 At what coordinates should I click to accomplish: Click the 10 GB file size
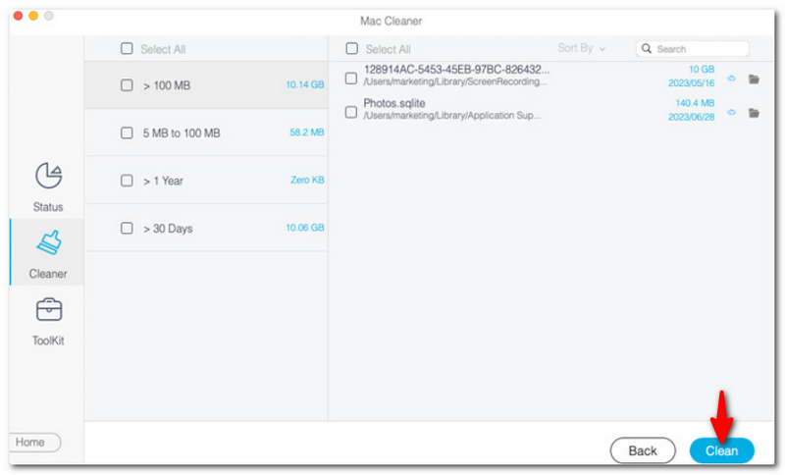pos(702,69)
